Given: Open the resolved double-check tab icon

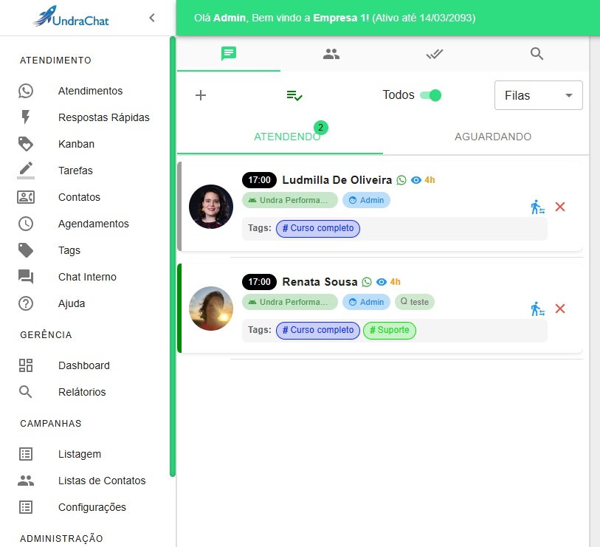Looking at the screenshot, I should [434, 54].
